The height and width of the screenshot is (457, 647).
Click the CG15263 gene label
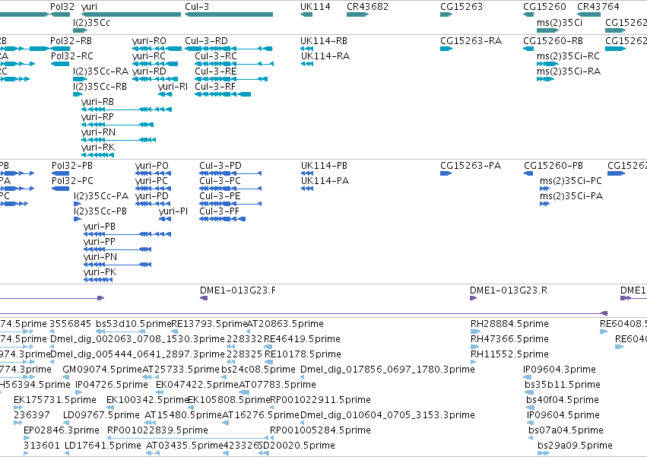click(x=461, y=7)
